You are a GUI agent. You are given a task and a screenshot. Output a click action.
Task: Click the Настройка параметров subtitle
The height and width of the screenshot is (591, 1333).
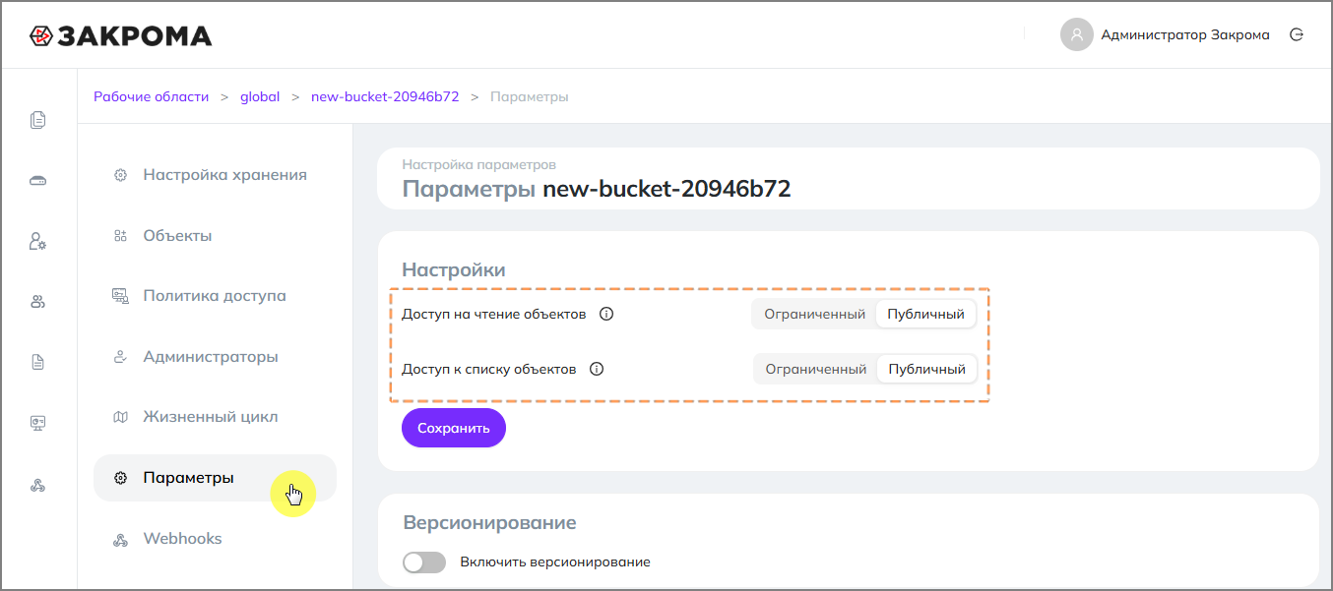tap(478, 164)
